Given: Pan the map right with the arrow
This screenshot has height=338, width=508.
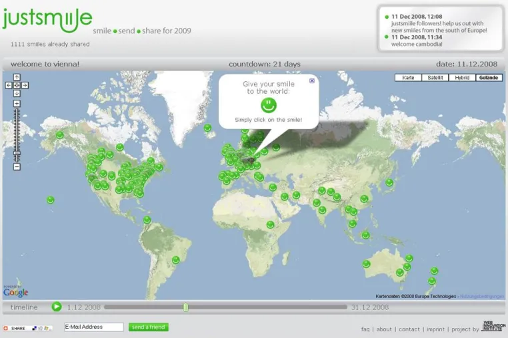Looking at the screenshot, I should click(x=25, y=85).
